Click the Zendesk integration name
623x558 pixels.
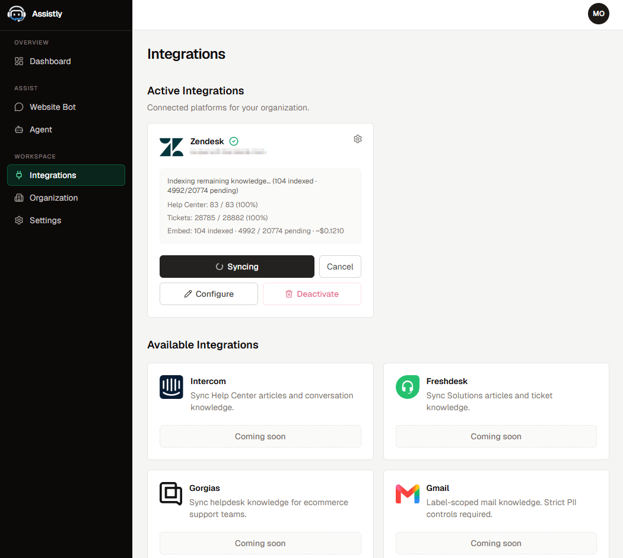pyautogui.click(x=207, y=141)
